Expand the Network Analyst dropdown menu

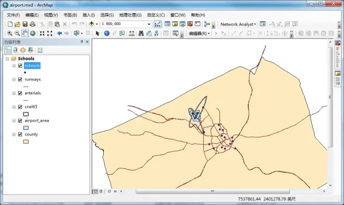(238, 24)
